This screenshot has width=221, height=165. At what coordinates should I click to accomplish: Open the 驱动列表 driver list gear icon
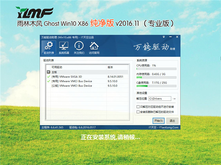click(x=49, y=47)
